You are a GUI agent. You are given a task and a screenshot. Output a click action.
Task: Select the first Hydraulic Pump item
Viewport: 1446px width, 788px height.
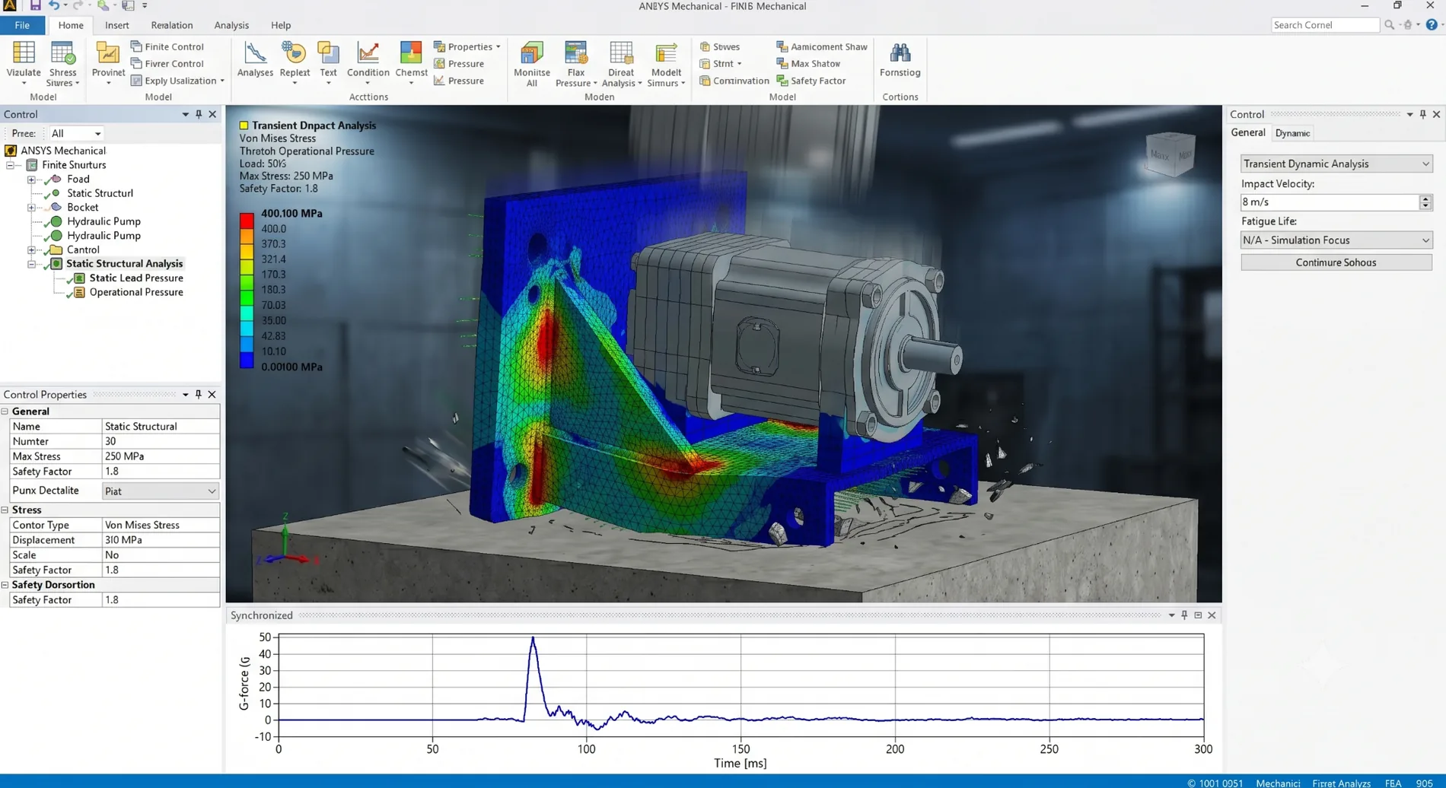pyautogui.click(x=104, y=221)
